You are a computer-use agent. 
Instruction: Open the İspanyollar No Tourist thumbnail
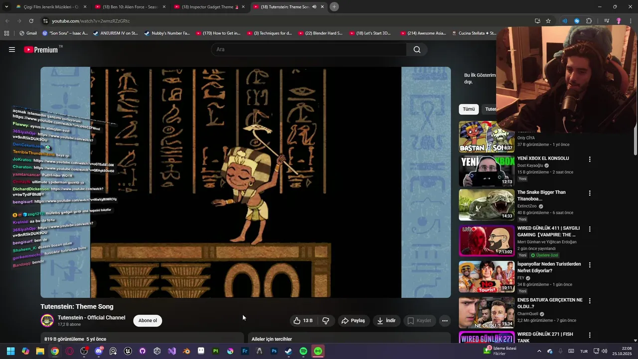(486, 276)
